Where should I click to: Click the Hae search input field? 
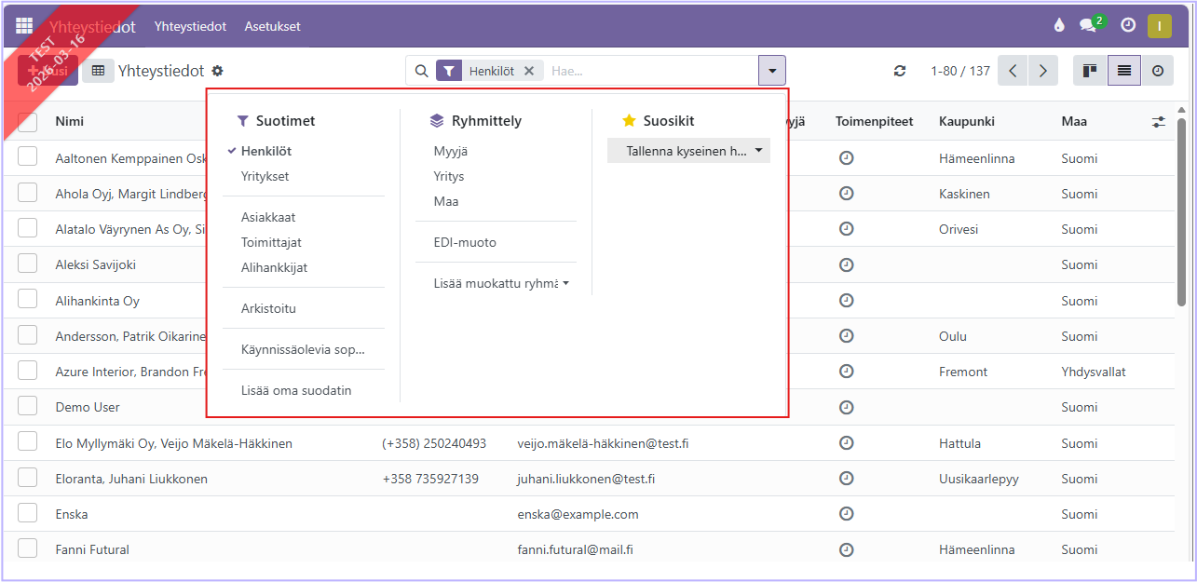point(652,71)
